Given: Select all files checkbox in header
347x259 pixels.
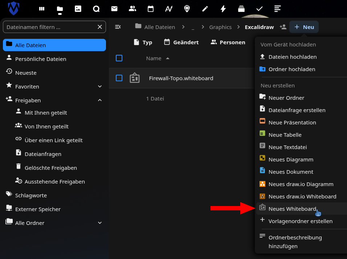Looking at the screenshot, I should 119,58.
